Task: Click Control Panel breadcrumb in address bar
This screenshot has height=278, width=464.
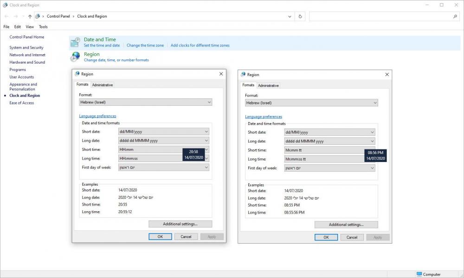Action: [x=58, y=16]
